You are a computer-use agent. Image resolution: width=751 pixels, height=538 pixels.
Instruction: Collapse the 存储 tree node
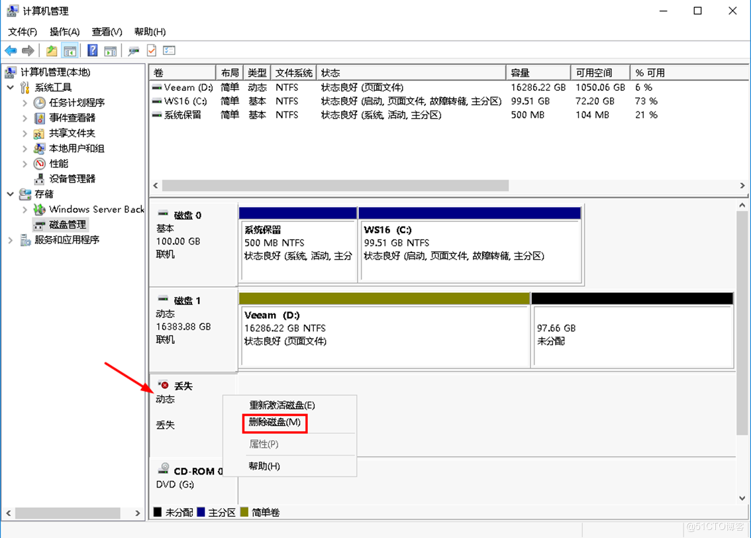click(11, 194)
